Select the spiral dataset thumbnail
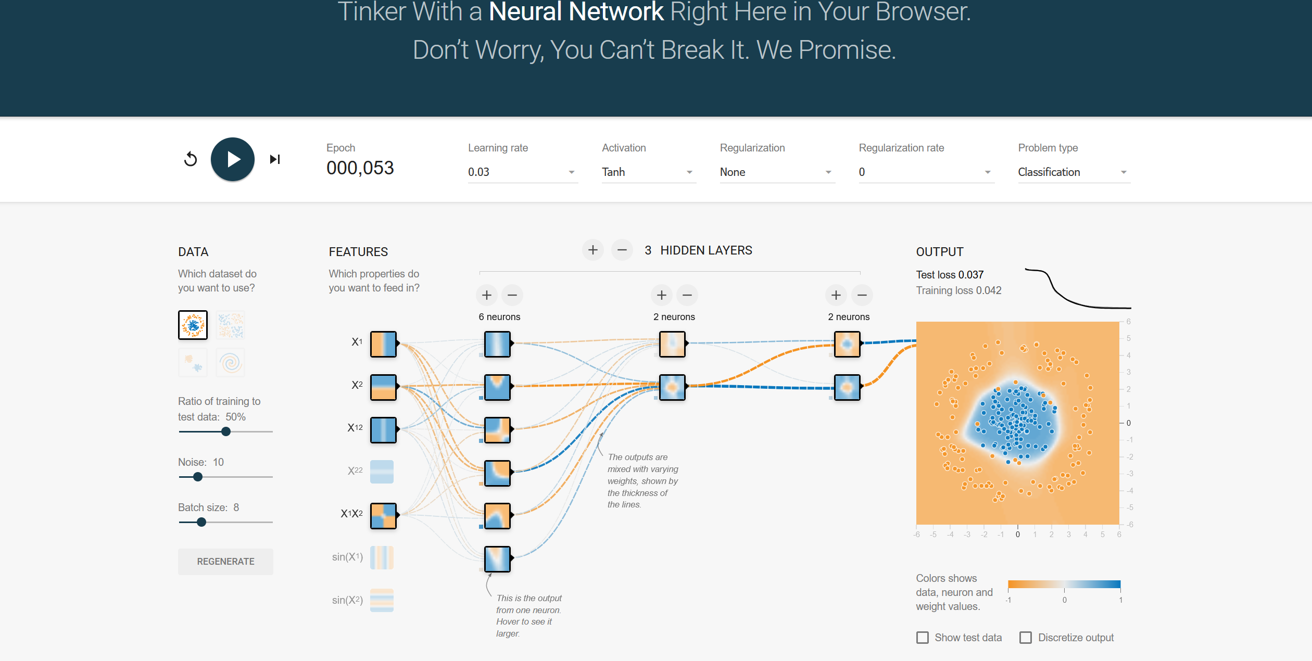This screenshot has height=661, width=1312. (230, 362)
